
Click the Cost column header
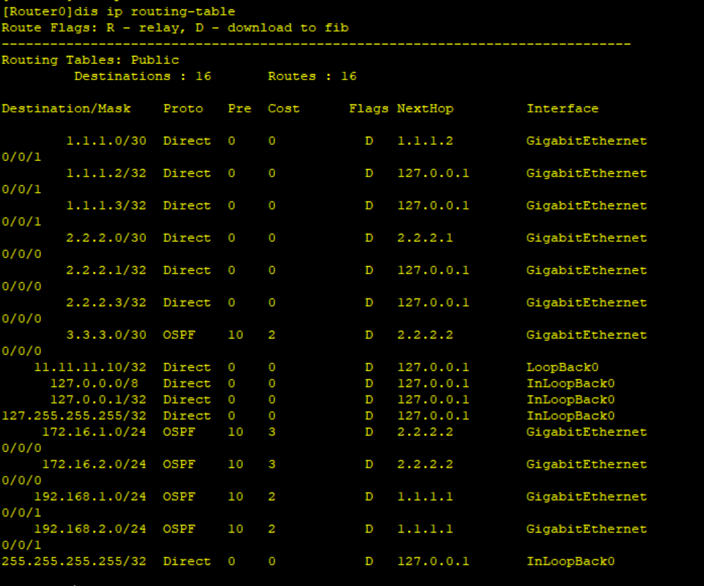(283, 108)
